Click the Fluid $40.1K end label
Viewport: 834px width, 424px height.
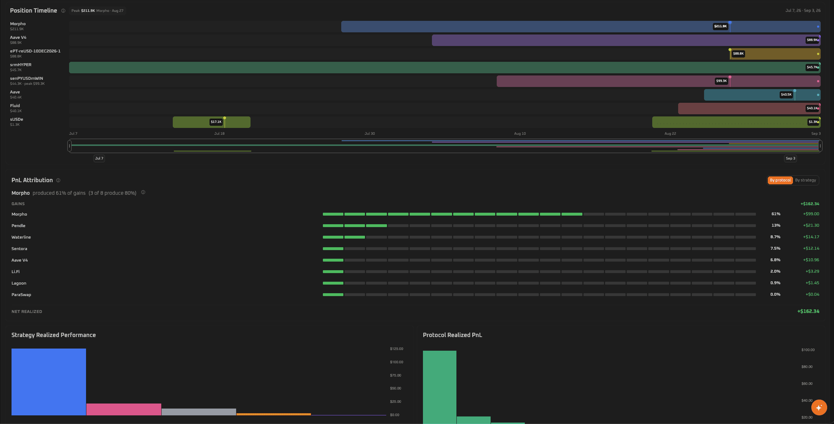coord(812,108)
